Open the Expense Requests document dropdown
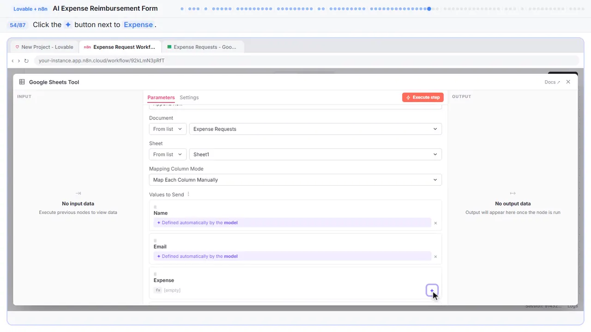The height and width of the screenshot is (332, 591). pyautogui.click(x=315, y=129)
